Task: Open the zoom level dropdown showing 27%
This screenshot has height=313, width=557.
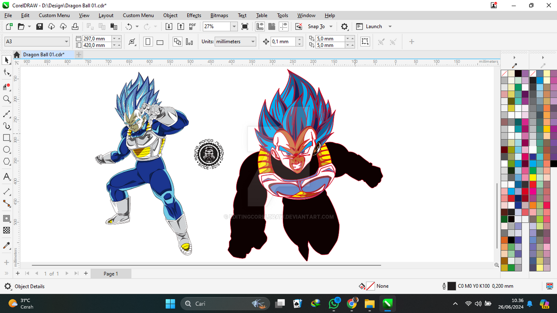Action: click(234, 27)
